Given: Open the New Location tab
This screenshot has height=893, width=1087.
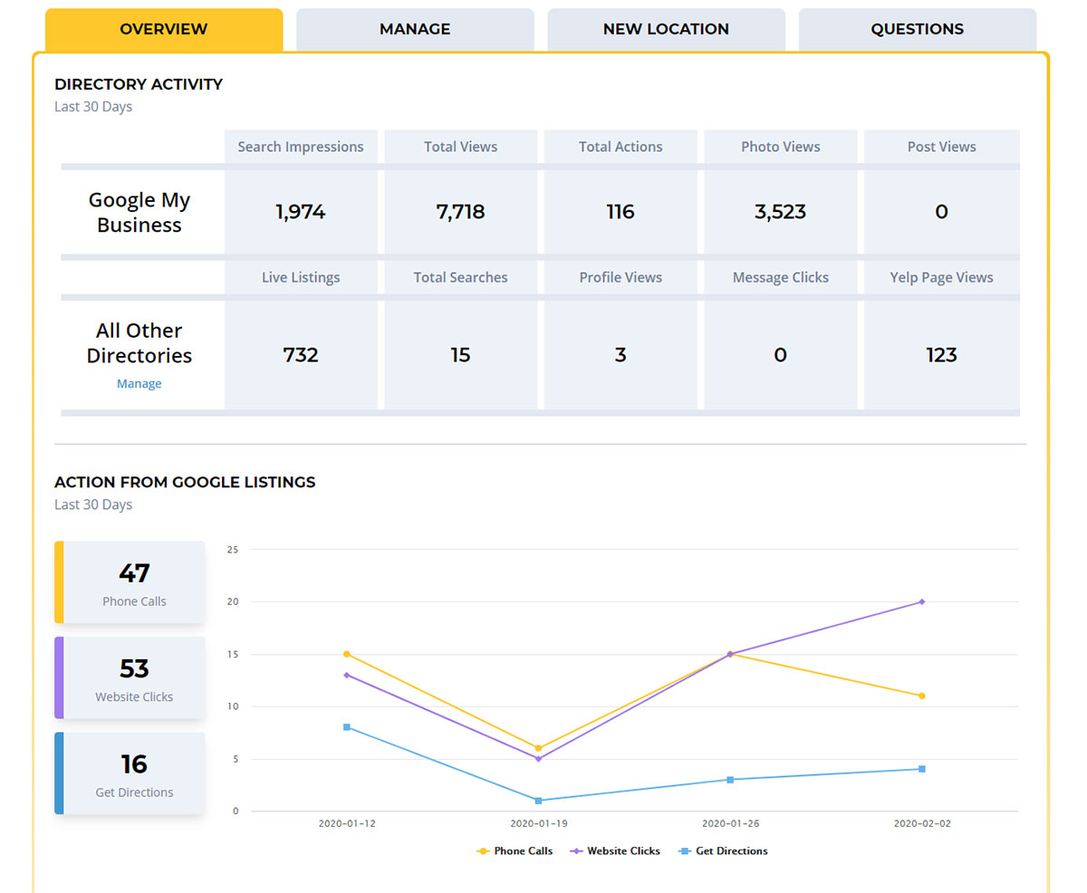Looking at the screenshot, I should [666, 29].
